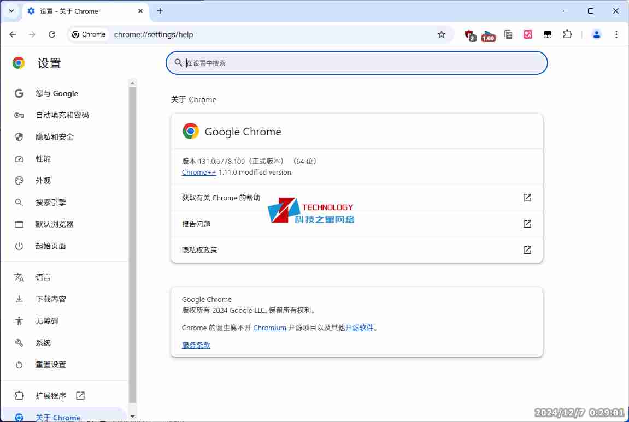The height and width of the screenshot is (422, 629).
Task: Bookmark this page with the star icon
Action: tap(442, 34)
